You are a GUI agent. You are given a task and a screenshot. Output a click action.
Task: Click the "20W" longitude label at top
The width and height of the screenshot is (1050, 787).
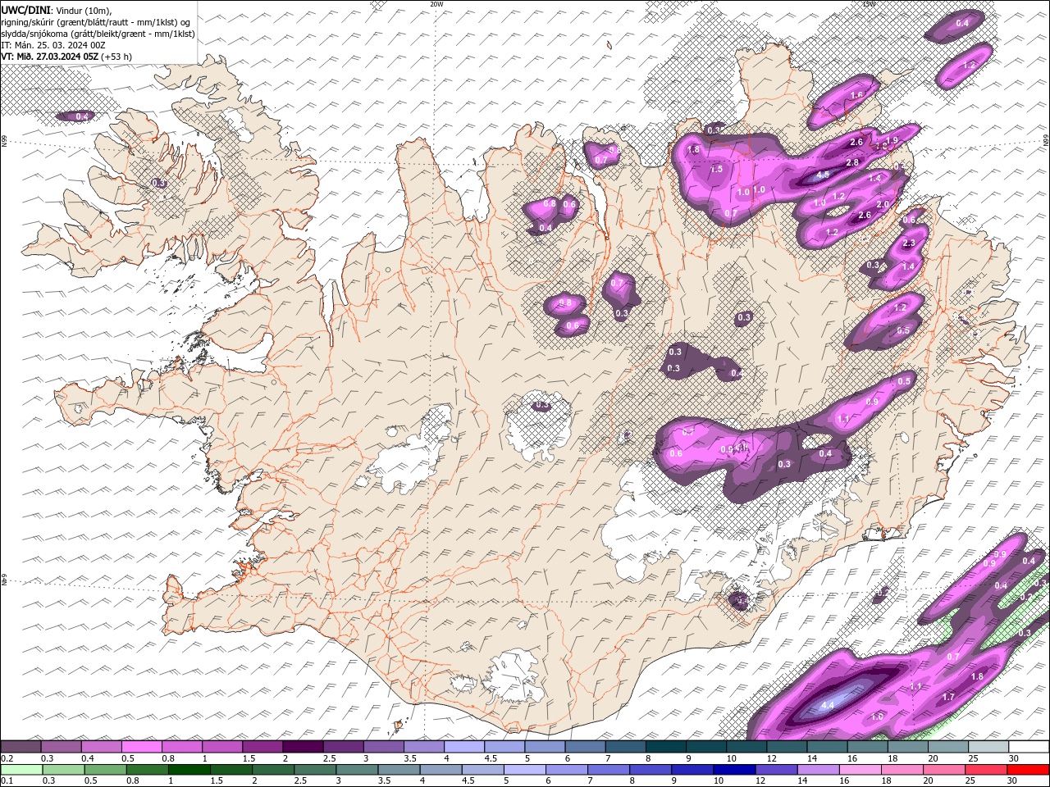coord(436,4)
